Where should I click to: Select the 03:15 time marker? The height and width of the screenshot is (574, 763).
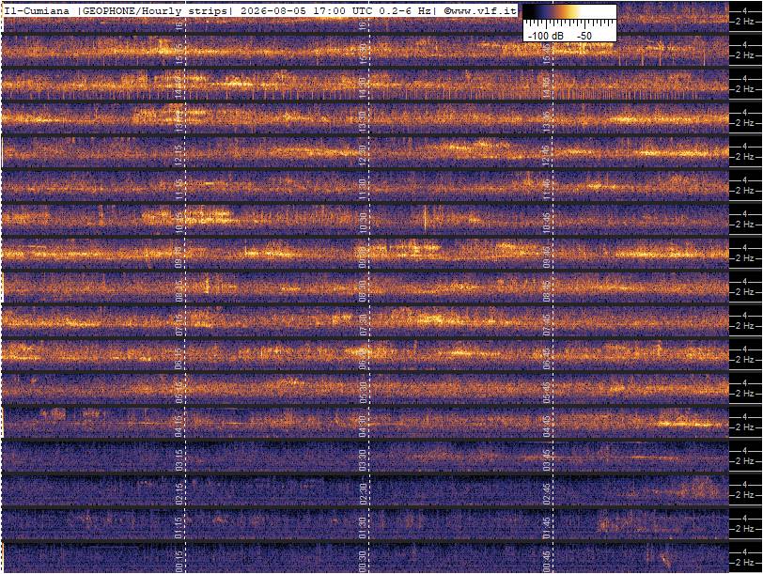click(179, 460)
